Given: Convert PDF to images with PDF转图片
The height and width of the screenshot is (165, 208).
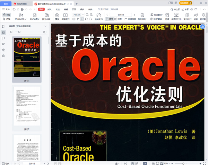Looking at the screenshot, I should [35, 17].
